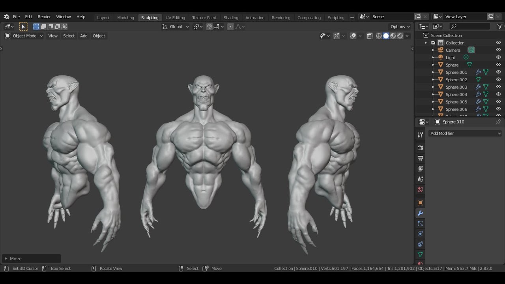Open the viewport Add menu

84,36
